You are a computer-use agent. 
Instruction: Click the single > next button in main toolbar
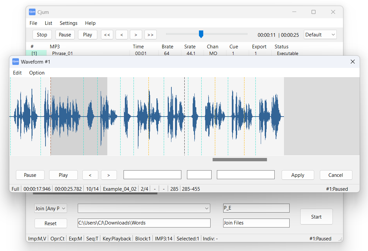click(x=136, y=35)
